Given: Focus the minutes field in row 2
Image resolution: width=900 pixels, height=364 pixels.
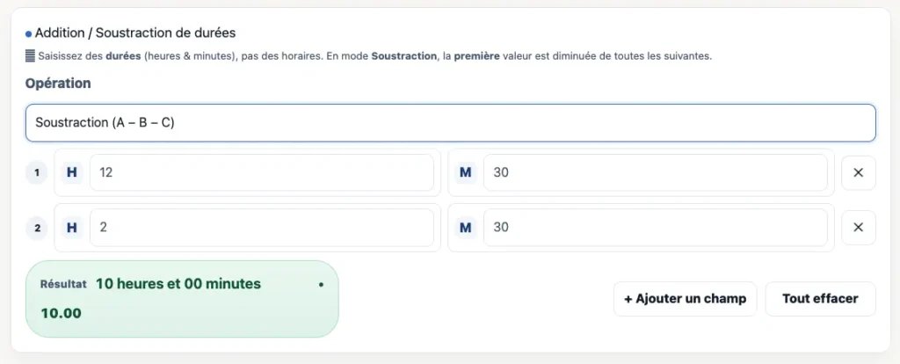Looking at the screenshot, I should coord(655,228).
